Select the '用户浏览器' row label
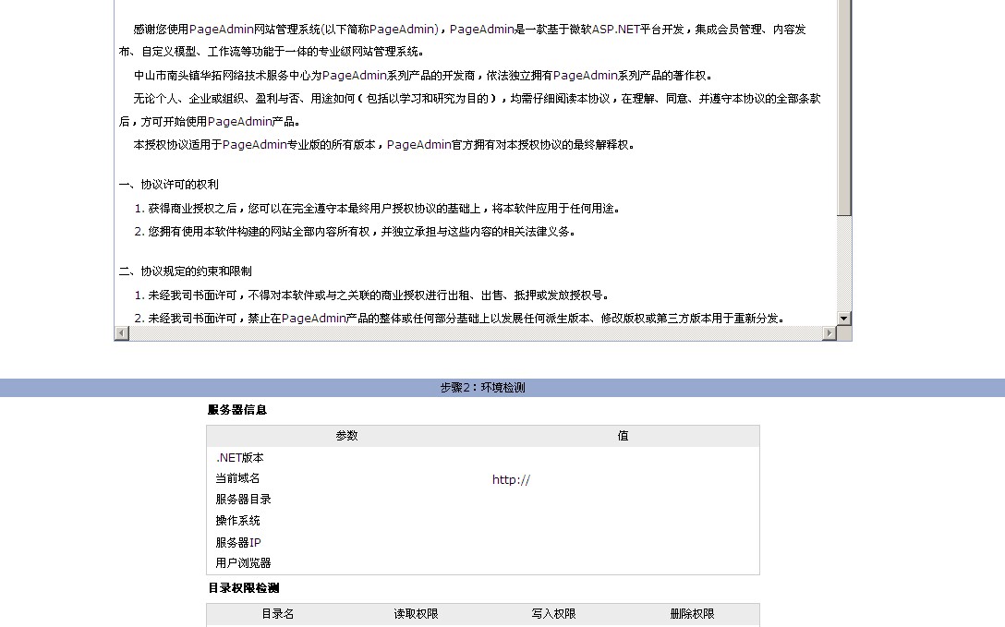Viewport: 1005px width, 627px height. pos(244,563)
